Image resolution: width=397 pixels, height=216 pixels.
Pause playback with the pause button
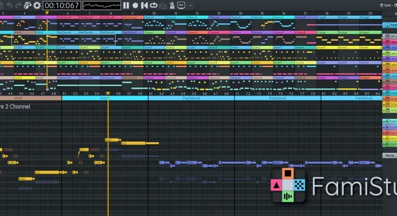[126, 5]
